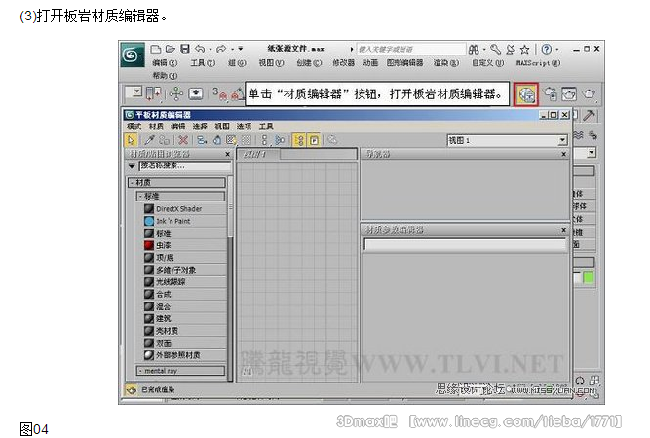Open browser options triangle beside search box
Image resolution: width=650 pixels, height=438 pixels.
[132, 166]
